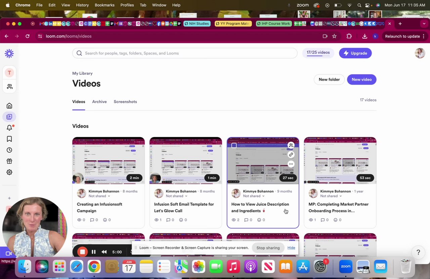Stop the Loom recording

(x=82, y=252)
